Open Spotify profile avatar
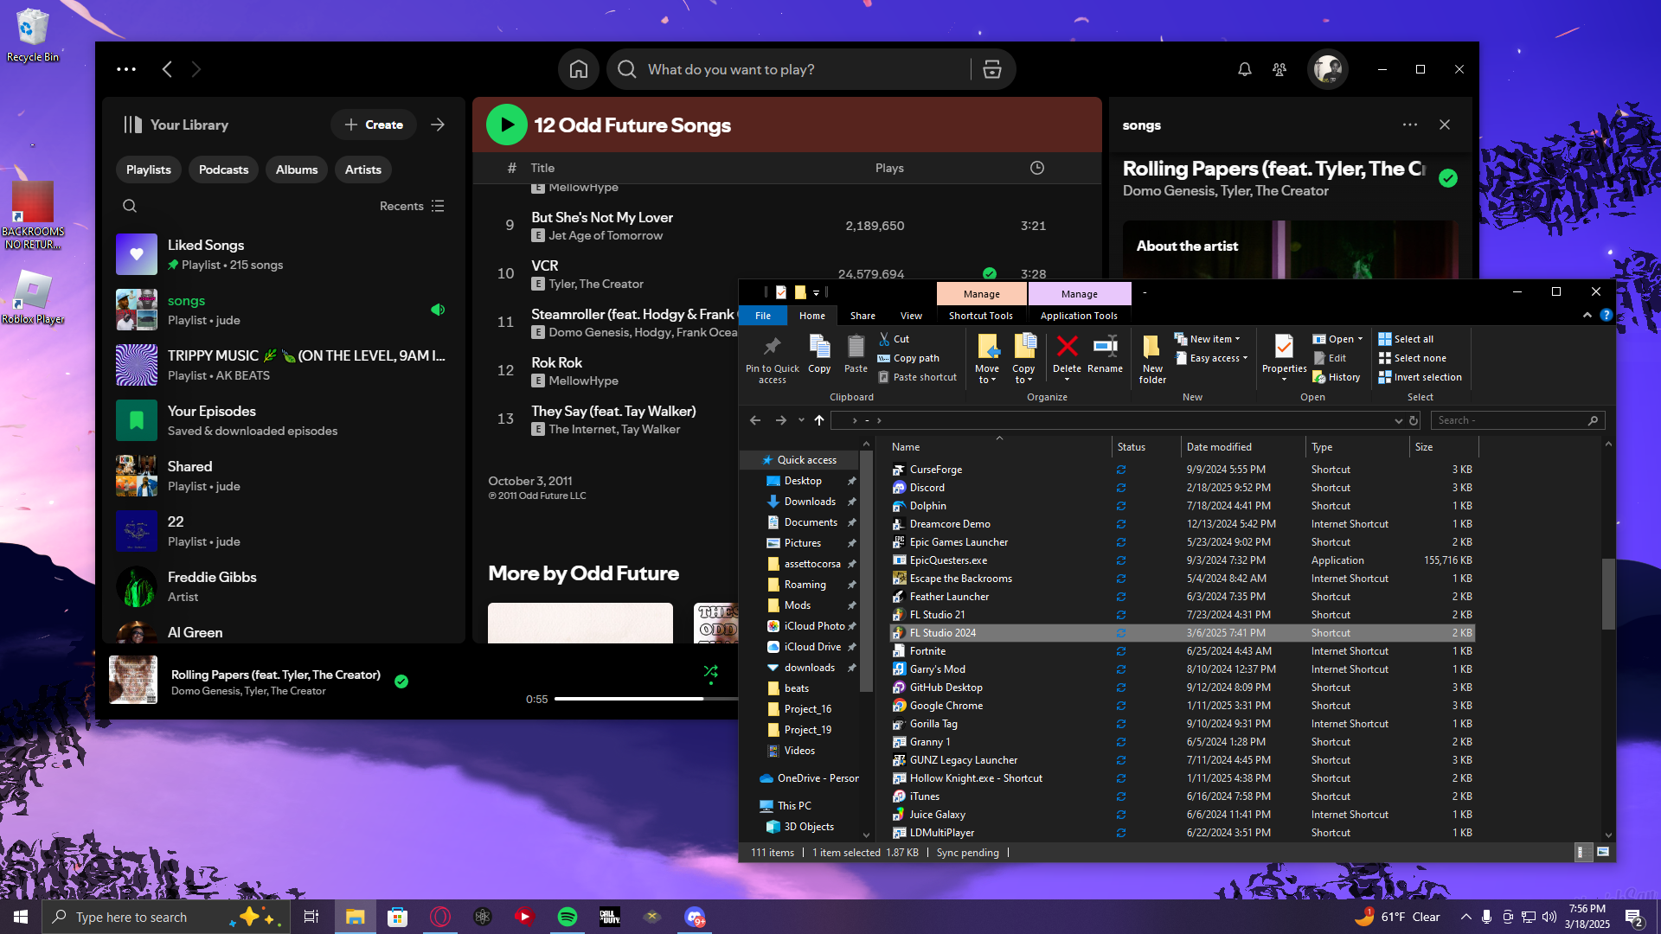 tap(1327, 69)
